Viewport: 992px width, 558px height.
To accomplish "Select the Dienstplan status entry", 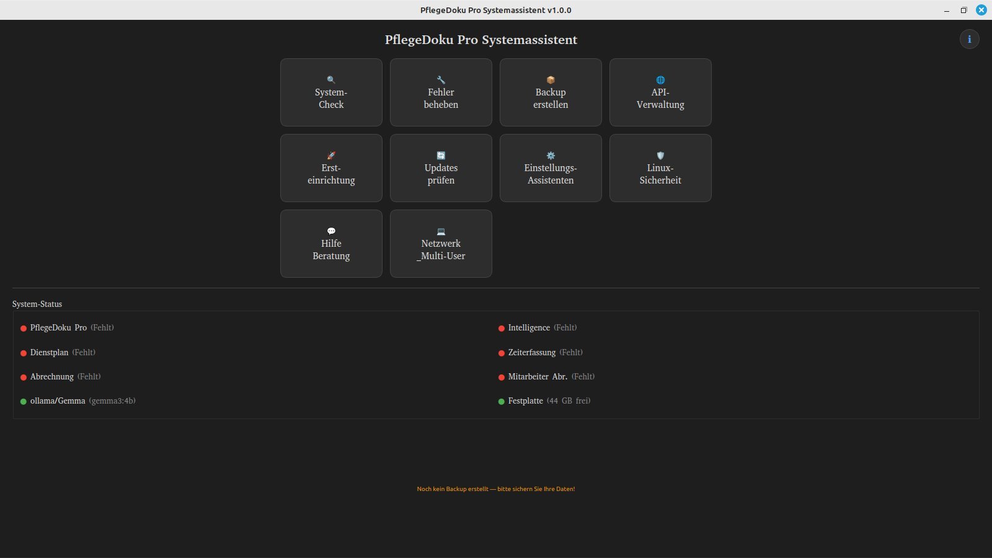I will 58,352.
